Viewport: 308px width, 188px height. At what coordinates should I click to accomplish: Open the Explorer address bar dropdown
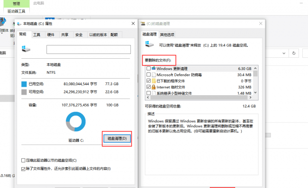click(x=284, y=53)
